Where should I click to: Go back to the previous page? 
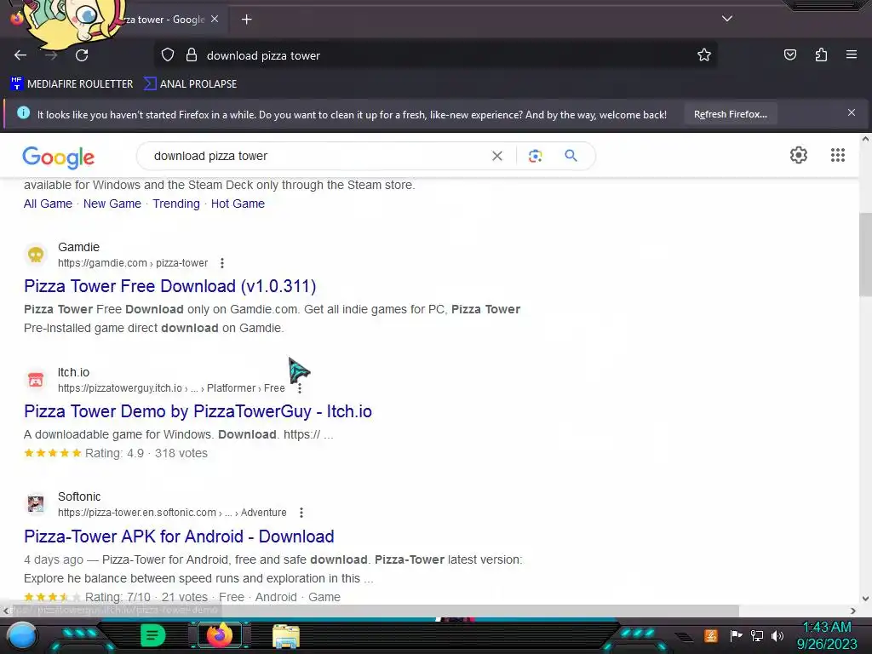(x=20, y=55)
